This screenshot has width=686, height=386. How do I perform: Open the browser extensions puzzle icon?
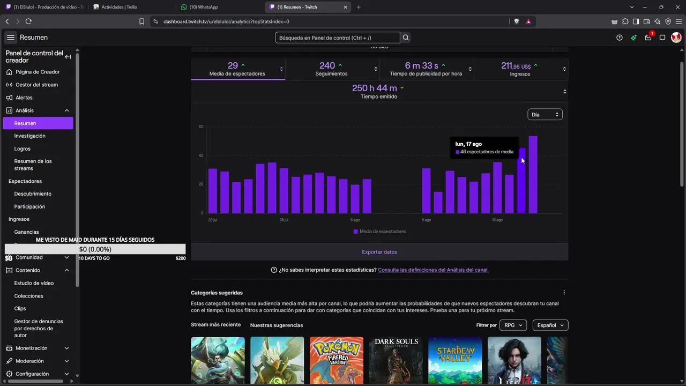pyautogui.click(x=625, y=21)
